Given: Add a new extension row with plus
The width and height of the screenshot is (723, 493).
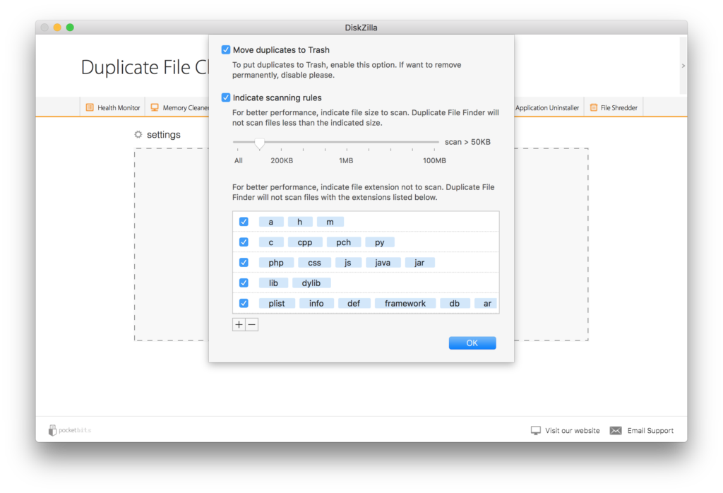Looking at the screenshot, I should [x=239, y=325].
